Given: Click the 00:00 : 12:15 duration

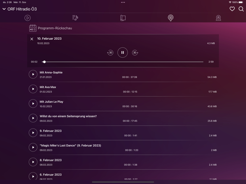Looking at the screenshot, I should 130,92.
